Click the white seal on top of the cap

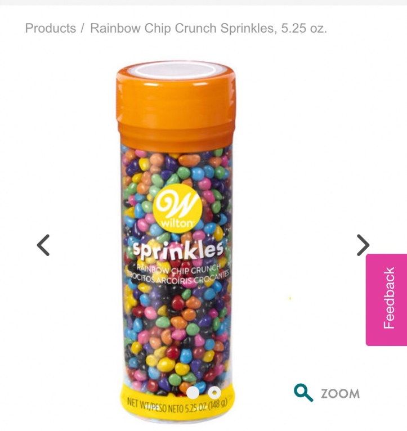(x=176, y=70)
